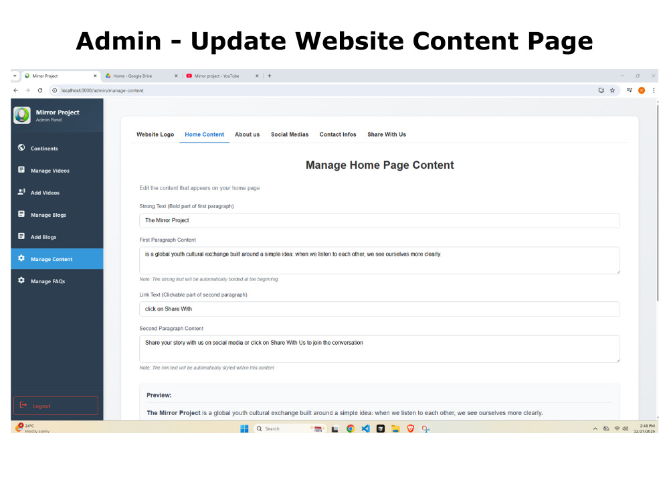
Task: Open Visual Studio Code from taskbar
Action: point(366,428)
